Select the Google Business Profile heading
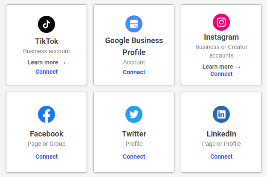Image resolution: width=267 pixels, height=177 pixels. (x=134, y=46)
